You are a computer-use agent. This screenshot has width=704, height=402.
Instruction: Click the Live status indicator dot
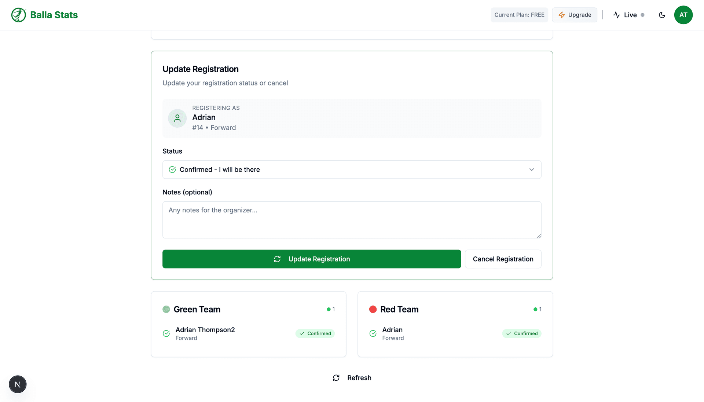tap(643, 15)
